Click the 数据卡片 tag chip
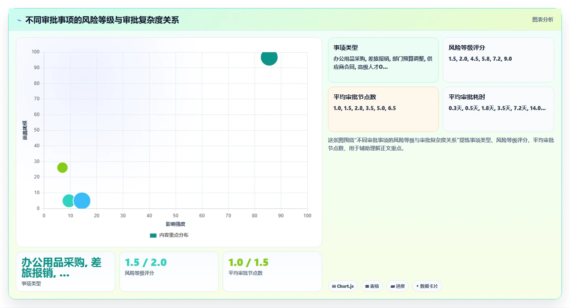This screenshot has height=308, width=570. coord(427,286)
